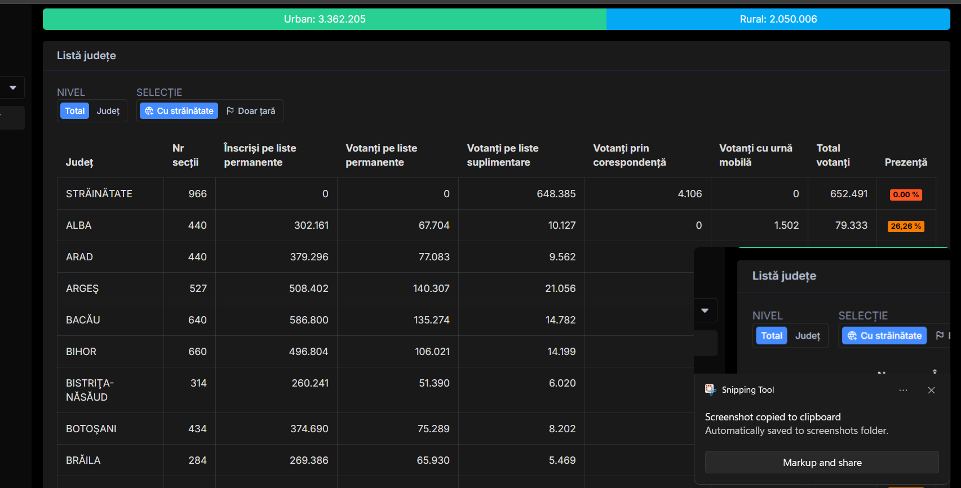Click red 0.00 % badge for STRĂINĂTATE
Image resolution: width=961 pixels, height=488 pixels.
click(x=906, y=194)
